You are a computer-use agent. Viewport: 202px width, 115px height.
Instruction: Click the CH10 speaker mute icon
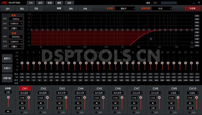coord(189,103)
